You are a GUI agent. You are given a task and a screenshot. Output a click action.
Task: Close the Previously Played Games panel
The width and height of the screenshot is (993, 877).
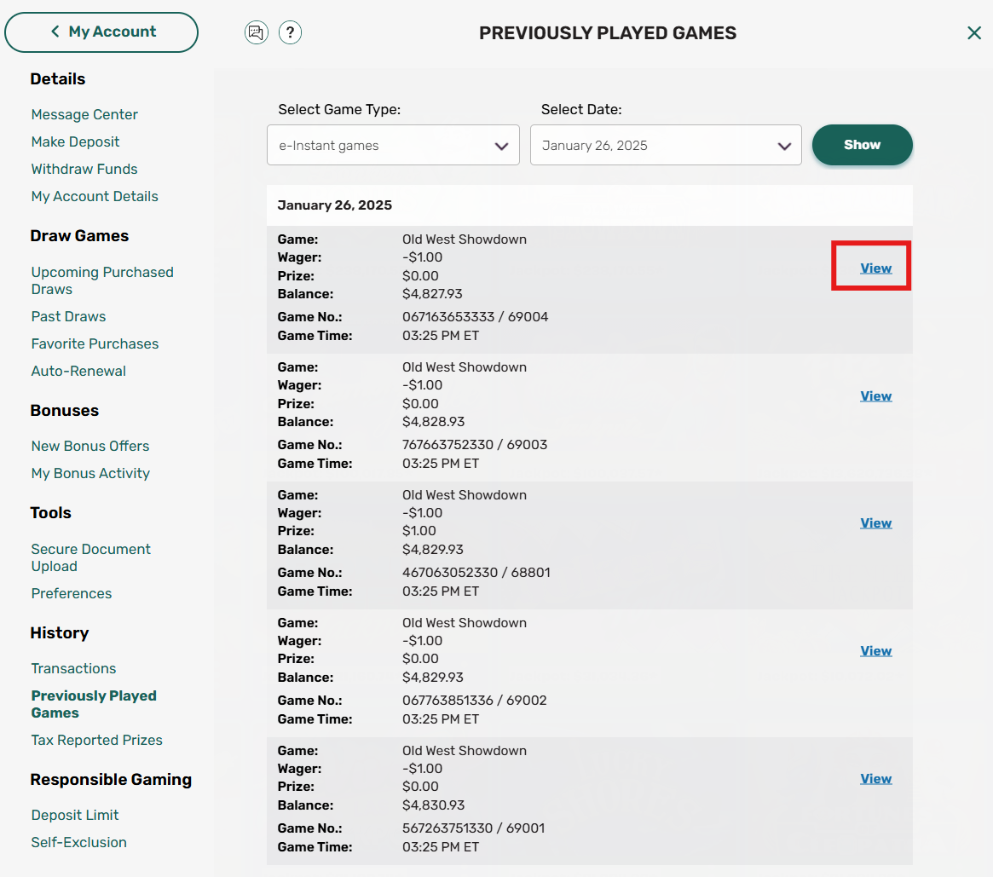tap(974, 32)
